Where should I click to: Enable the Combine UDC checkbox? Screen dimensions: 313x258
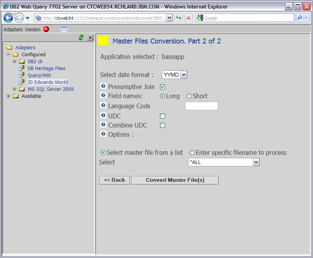[x=163, y=126]
